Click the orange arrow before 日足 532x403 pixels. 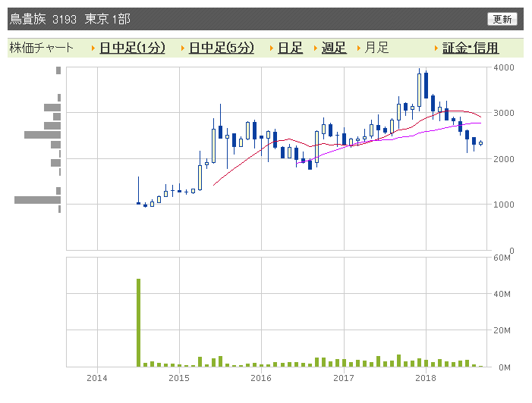tap(272, 48)
